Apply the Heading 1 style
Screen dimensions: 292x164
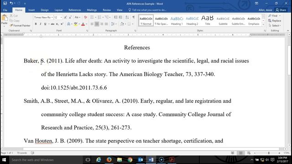click(177, 20)
